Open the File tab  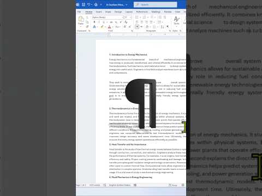point(79,12)
